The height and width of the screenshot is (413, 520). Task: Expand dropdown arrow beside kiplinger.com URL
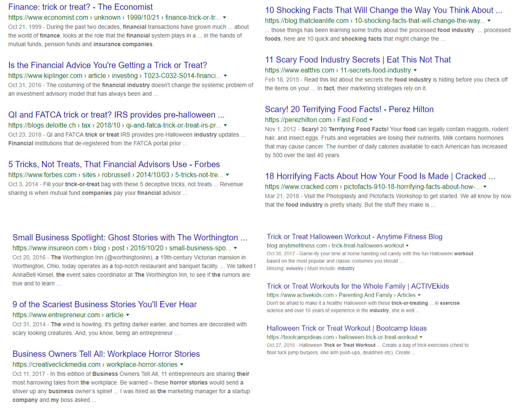[225, 76]
